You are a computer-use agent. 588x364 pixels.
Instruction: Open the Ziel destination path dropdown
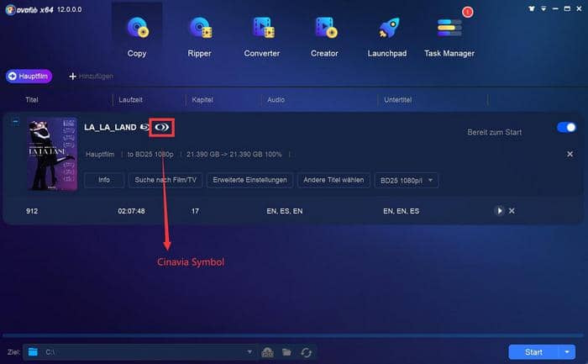249,352
